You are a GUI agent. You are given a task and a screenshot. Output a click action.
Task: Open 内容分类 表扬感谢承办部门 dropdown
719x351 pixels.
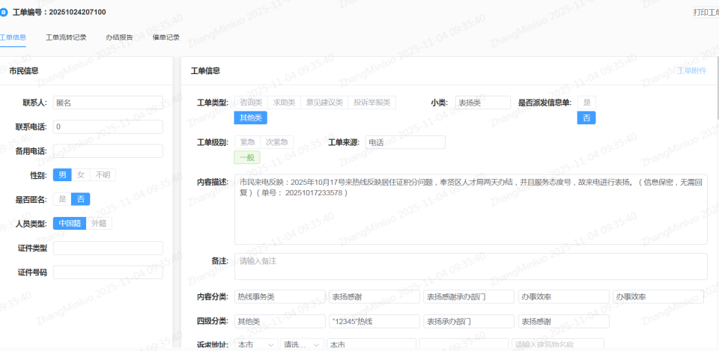click(x=469, y=296)
